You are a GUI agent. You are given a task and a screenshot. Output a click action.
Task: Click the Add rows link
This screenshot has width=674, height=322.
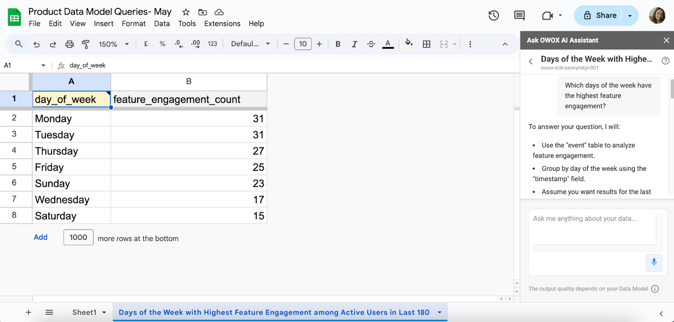coord(40,237)
